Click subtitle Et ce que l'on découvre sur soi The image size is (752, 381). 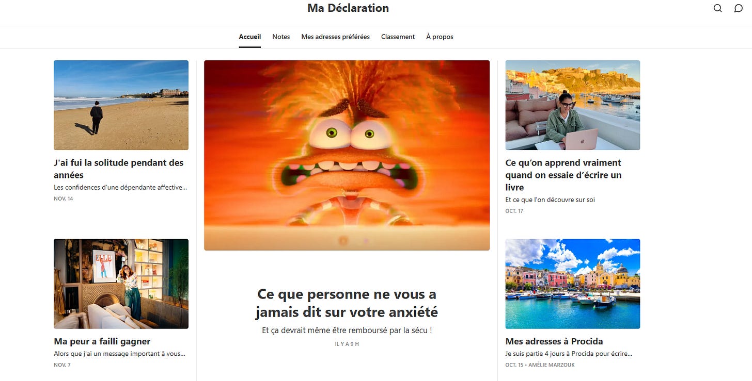(x=550, y=200)
